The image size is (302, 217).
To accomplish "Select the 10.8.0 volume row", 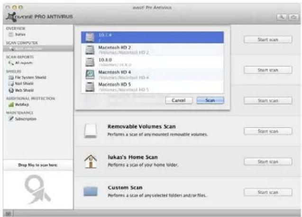I will pos(152,62).
